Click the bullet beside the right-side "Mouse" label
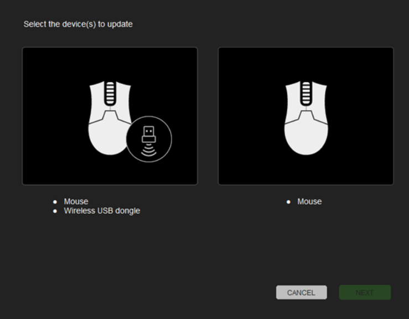 point(289,202)
